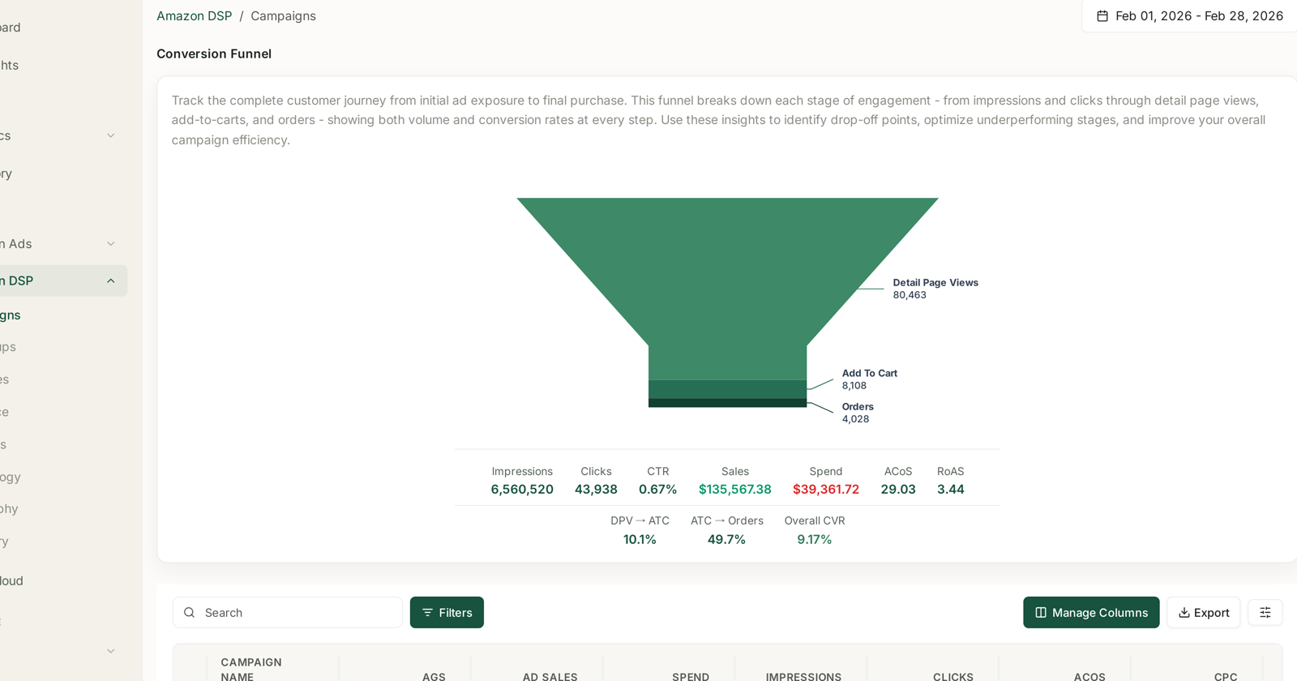
Task: Expand the Ads sidebar section chevron
Action: click(x=111, y=244)
